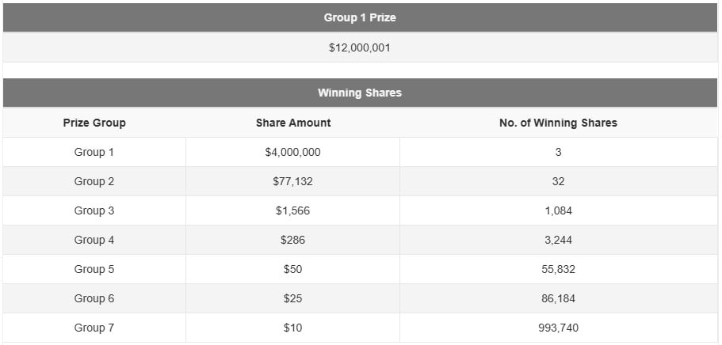Screen dimensions: 722x345
Task: Select the Group 4 row label
Action: [x=94, y=240]
